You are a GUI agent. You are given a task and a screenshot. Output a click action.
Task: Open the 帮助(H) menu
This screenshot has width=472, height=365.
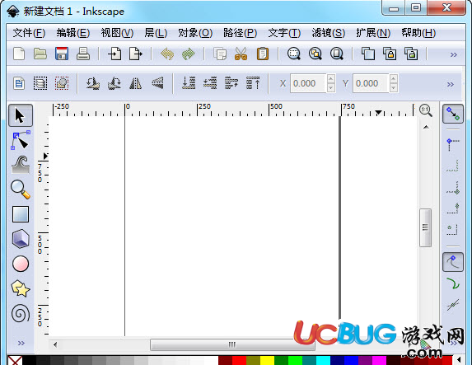[418, 32]
